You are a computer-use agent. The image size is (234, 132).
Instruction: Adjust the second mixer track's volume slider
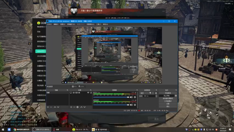click(111, 105)
